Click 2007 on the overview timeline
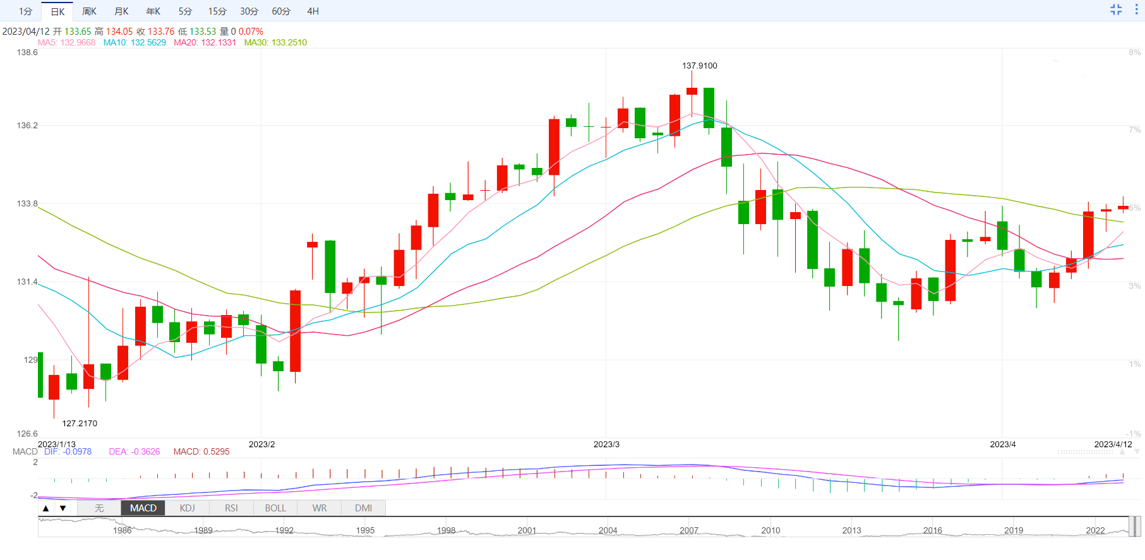The image size is (1145, 560). [x=689, y=530]
